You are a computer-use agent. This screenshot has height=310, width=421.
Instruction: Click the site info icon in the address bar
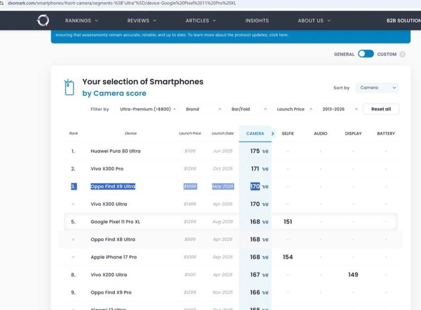tap(2, 3)
